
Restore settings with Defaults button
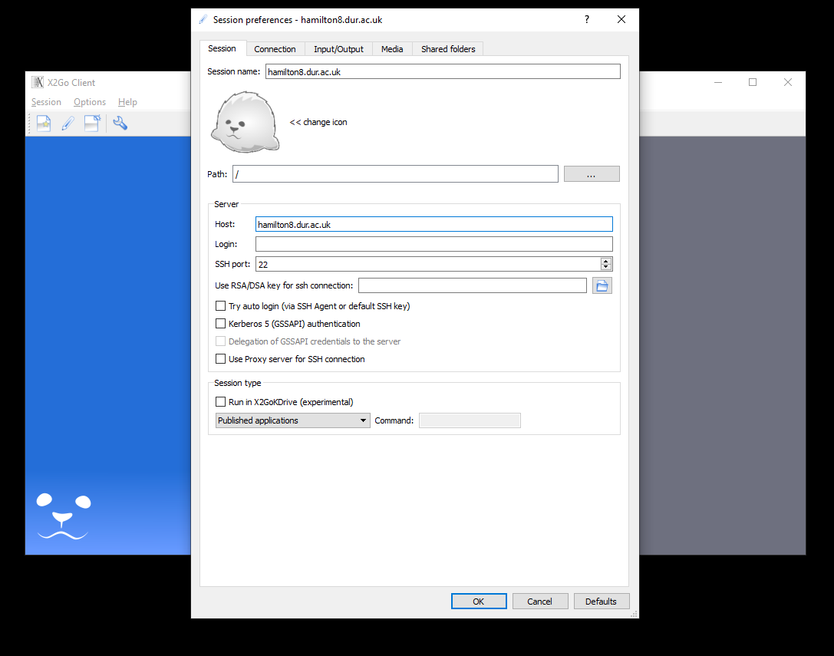[601, 602]
